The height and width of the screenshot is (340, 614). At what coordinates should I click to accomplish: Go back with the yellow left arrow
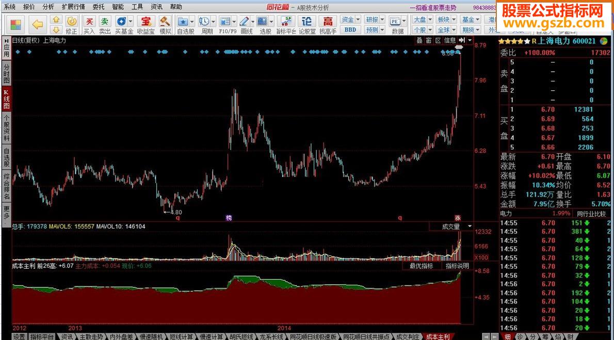pos(38,25)
